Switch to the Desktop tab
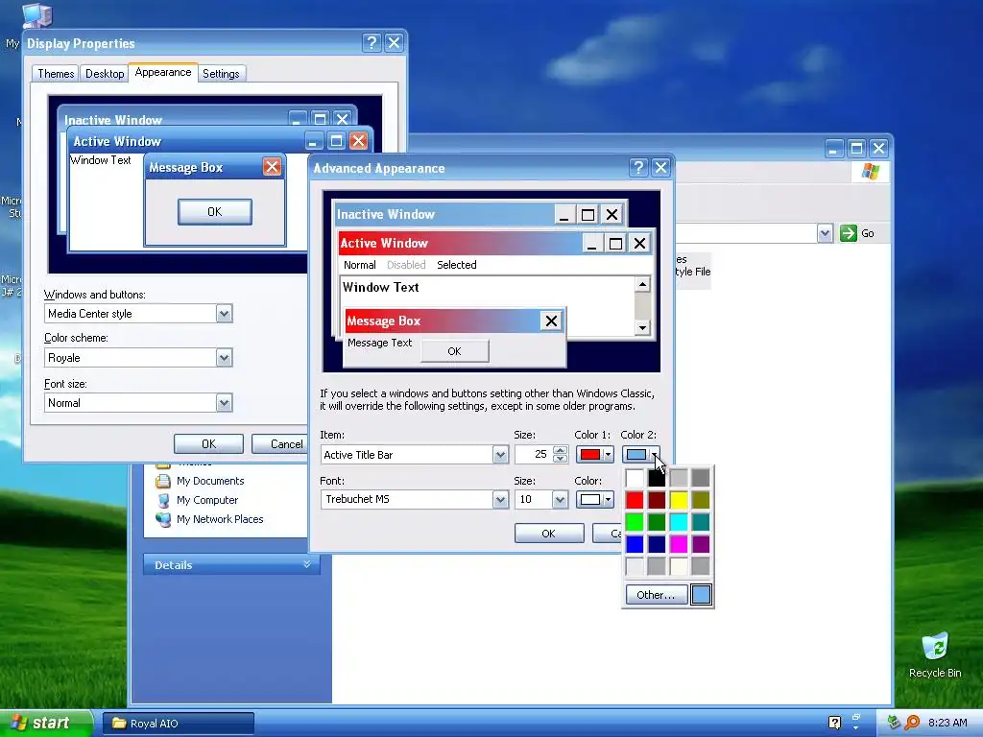This screenshot has width=983, height=737. pyautogui.click(x=105, y=74)
